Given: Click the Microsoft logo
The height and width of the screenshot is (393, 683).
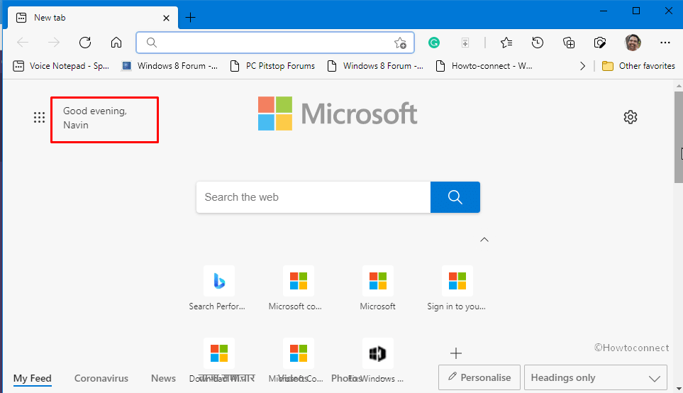Looking at the screenshot, I should pos(338,114).
